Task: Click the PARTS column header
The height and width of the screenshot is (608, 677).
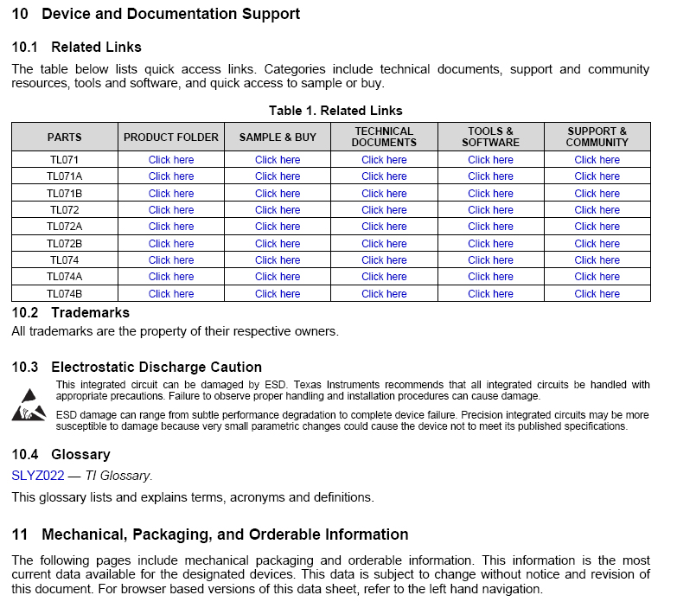Action: [x=65, y=137]
